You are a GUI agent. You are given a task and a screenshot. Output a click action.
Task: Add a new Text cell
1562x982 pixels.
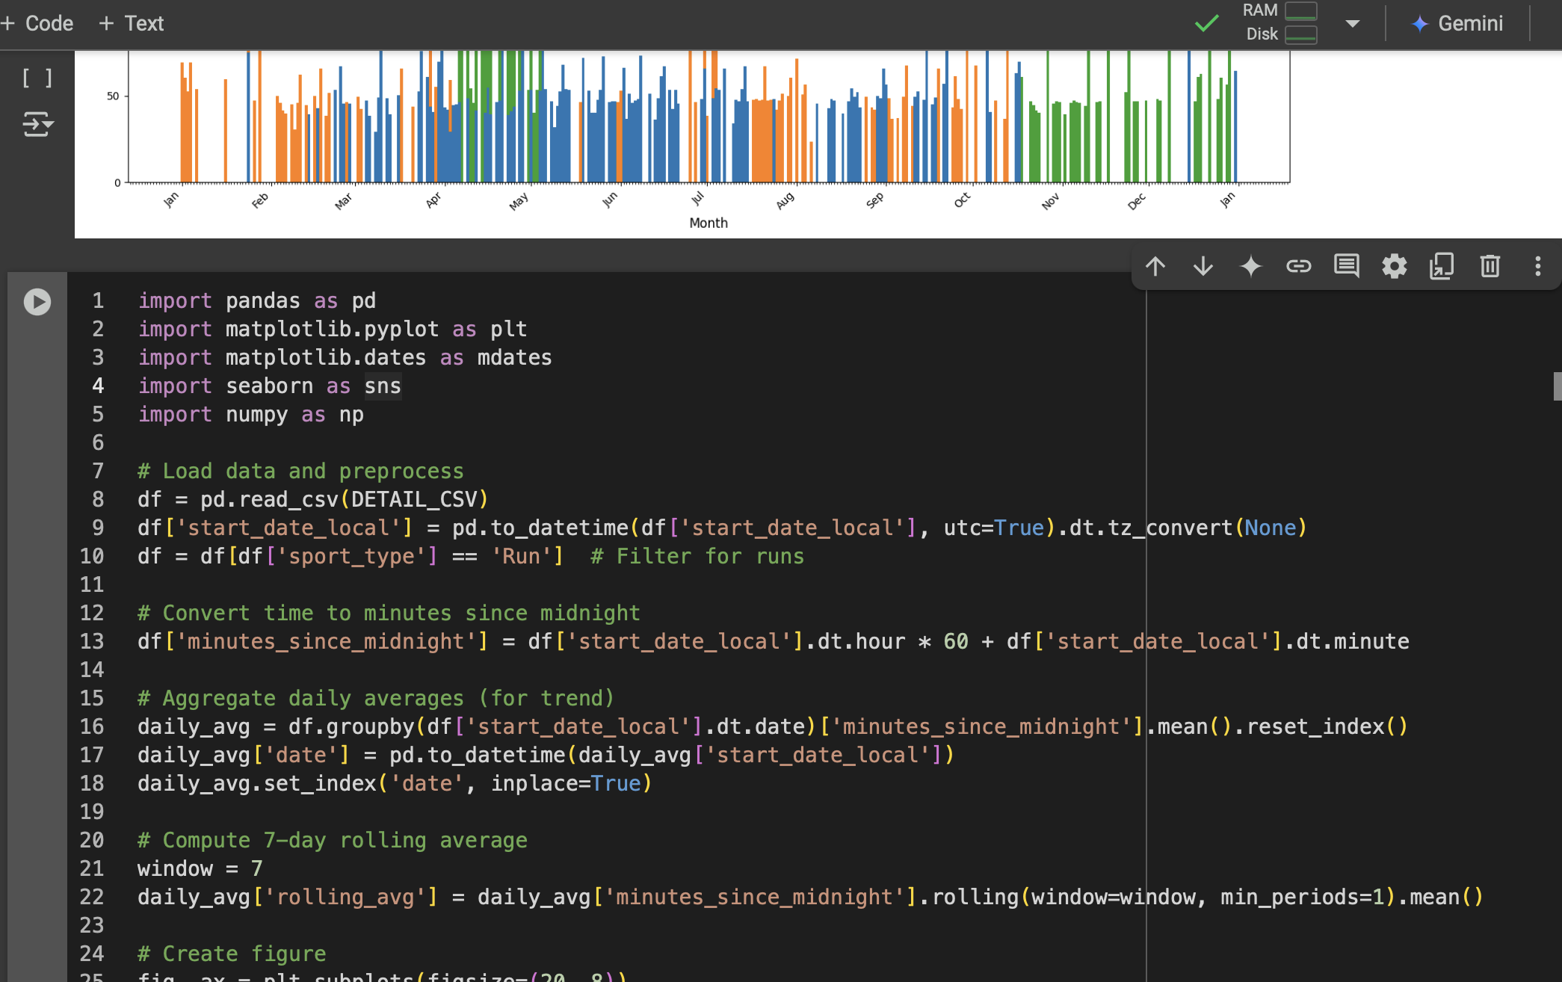(132, 23)
